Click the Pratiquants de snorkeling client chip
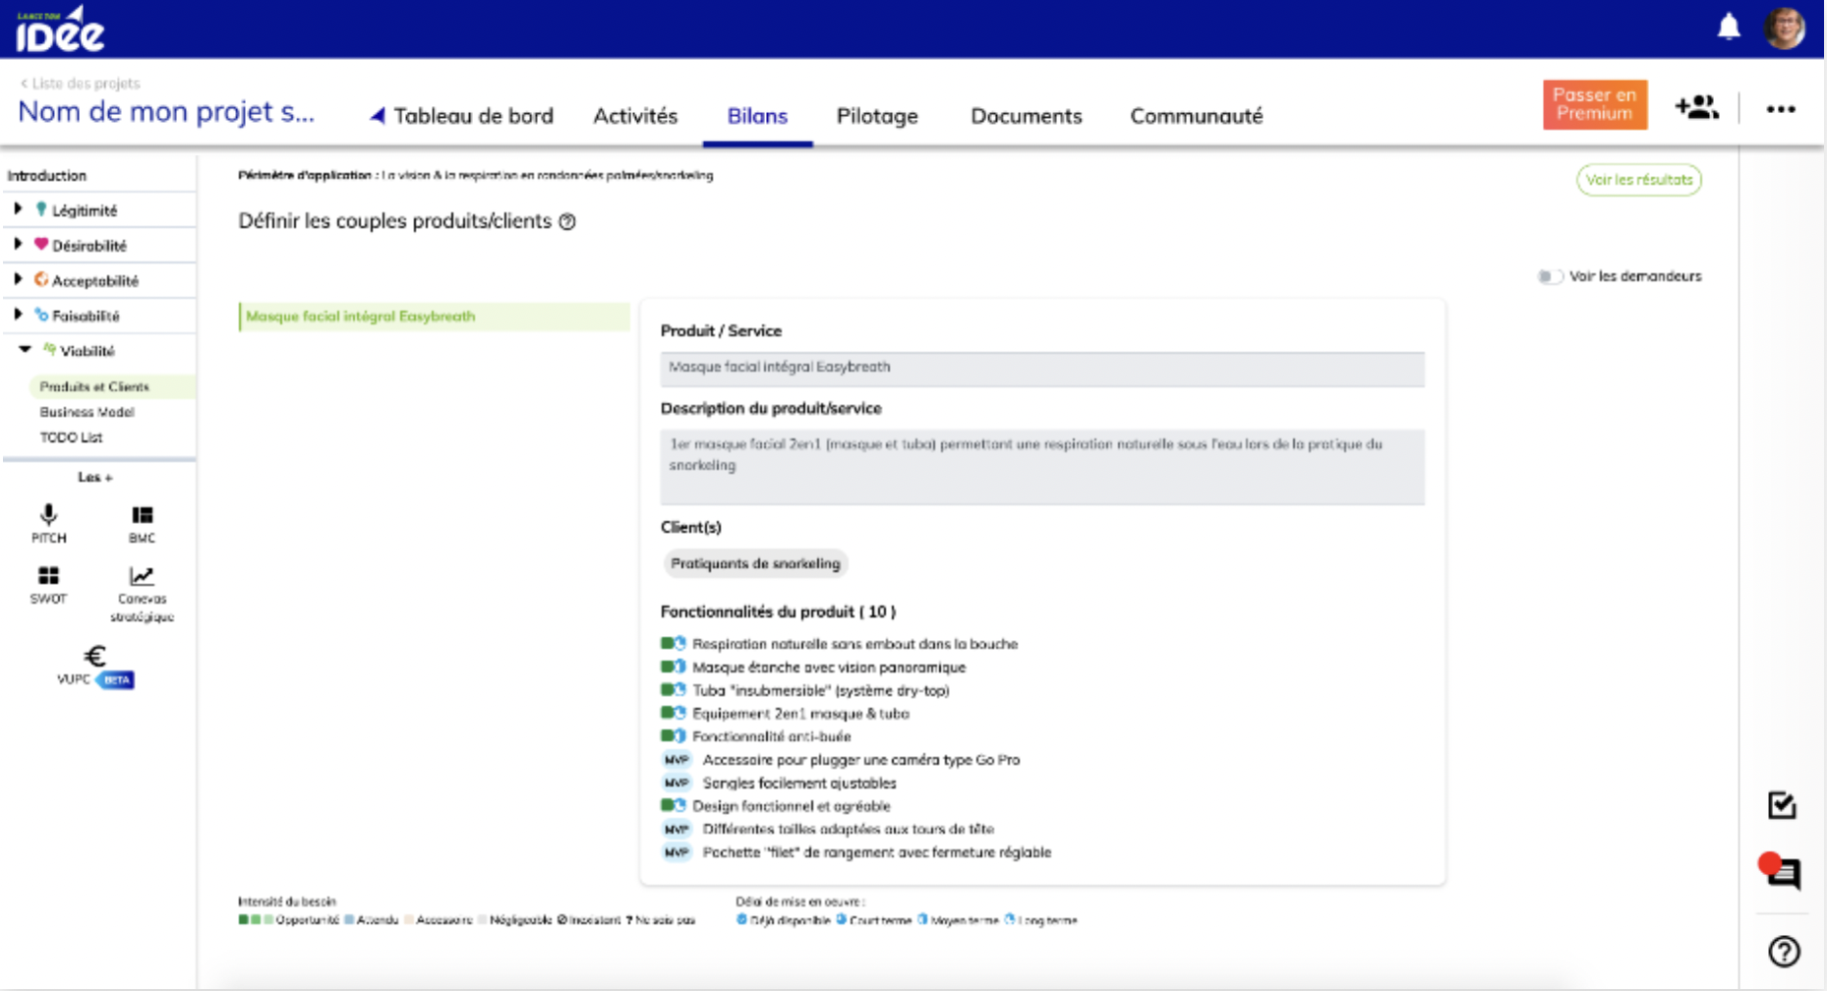This screenshot has height=991, width=1827. tap(755, 563)
